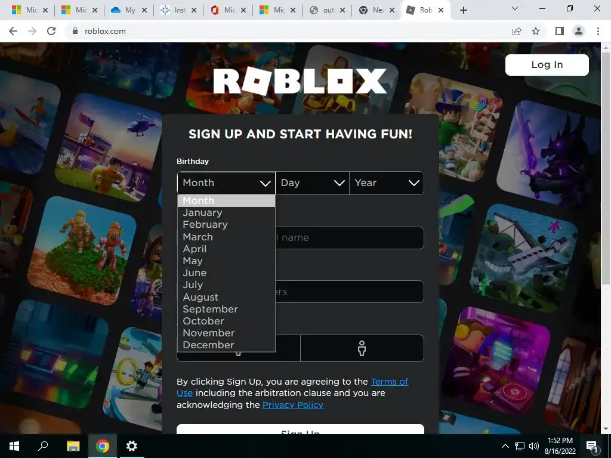Screen dimensions: 611x458
Task: Open the Year birthday dropdown
Action: click(x=387, y=182)
